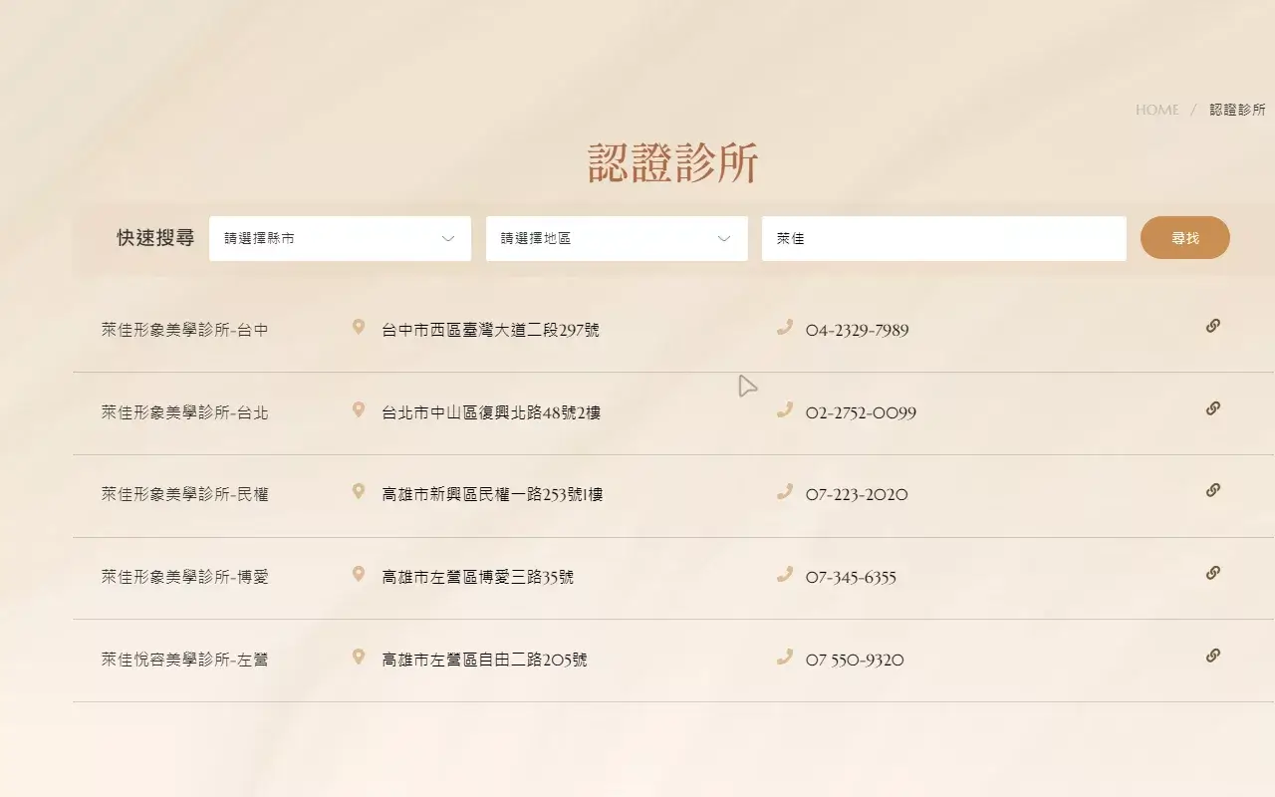Click phone number 07-345-6355
Viewport: 1275px width, 797px height.
[851, 578]
